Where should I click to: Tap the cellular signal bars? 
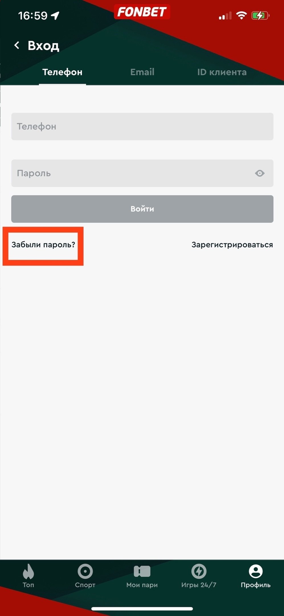click(225, 16)
